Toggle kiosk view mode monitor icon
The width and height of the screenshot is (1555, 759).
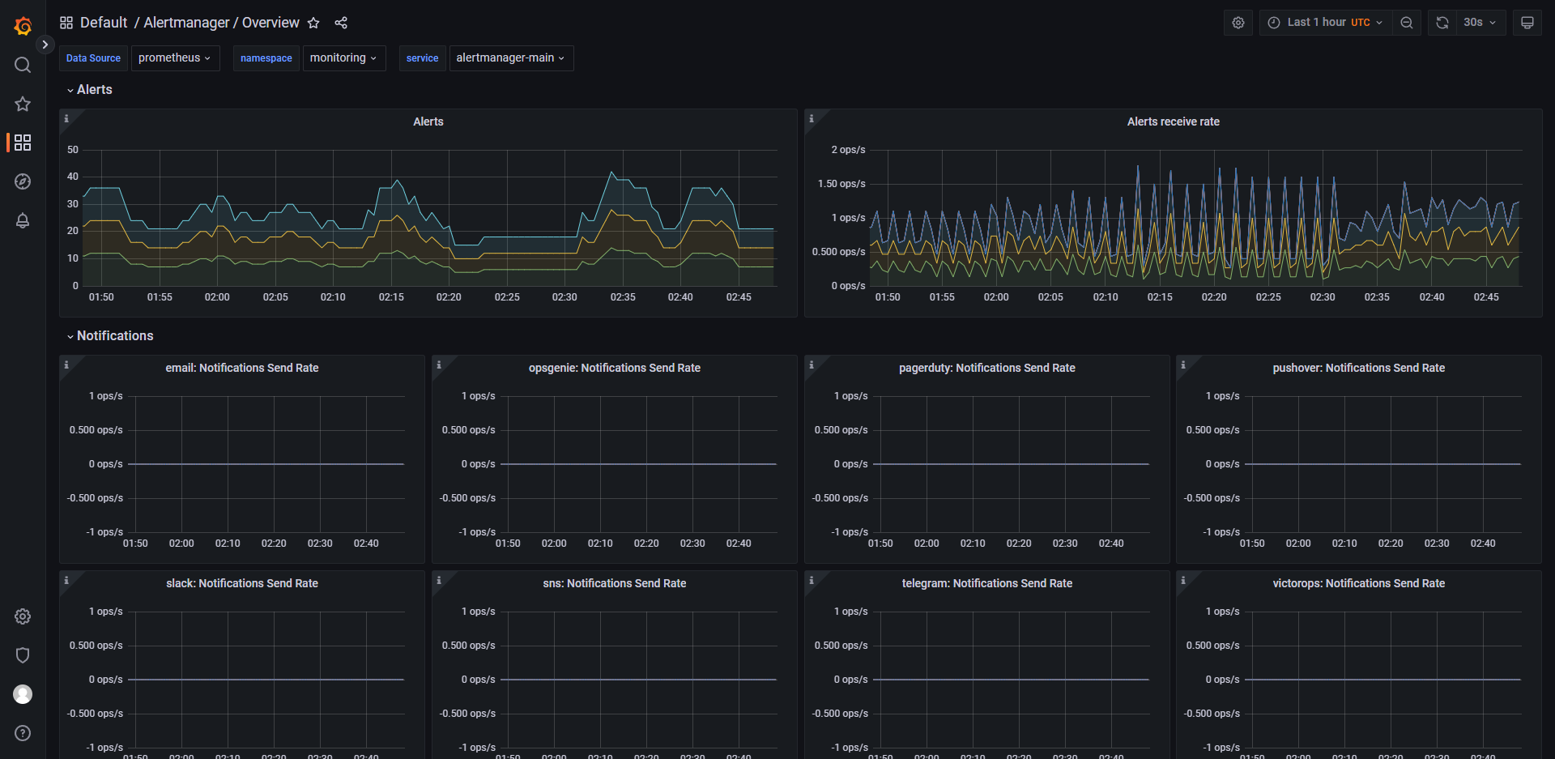1527,23
